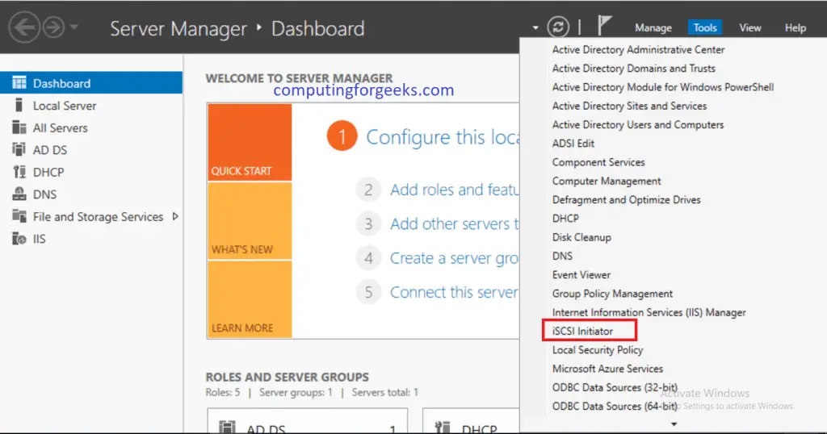Open the All Servers sidebar icon
827x434 pixels.
pos(19,127)
